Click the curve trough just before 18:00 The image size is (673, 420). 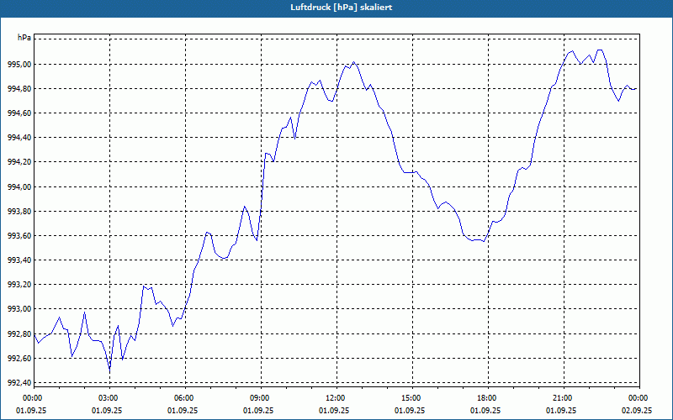(484, 241)
